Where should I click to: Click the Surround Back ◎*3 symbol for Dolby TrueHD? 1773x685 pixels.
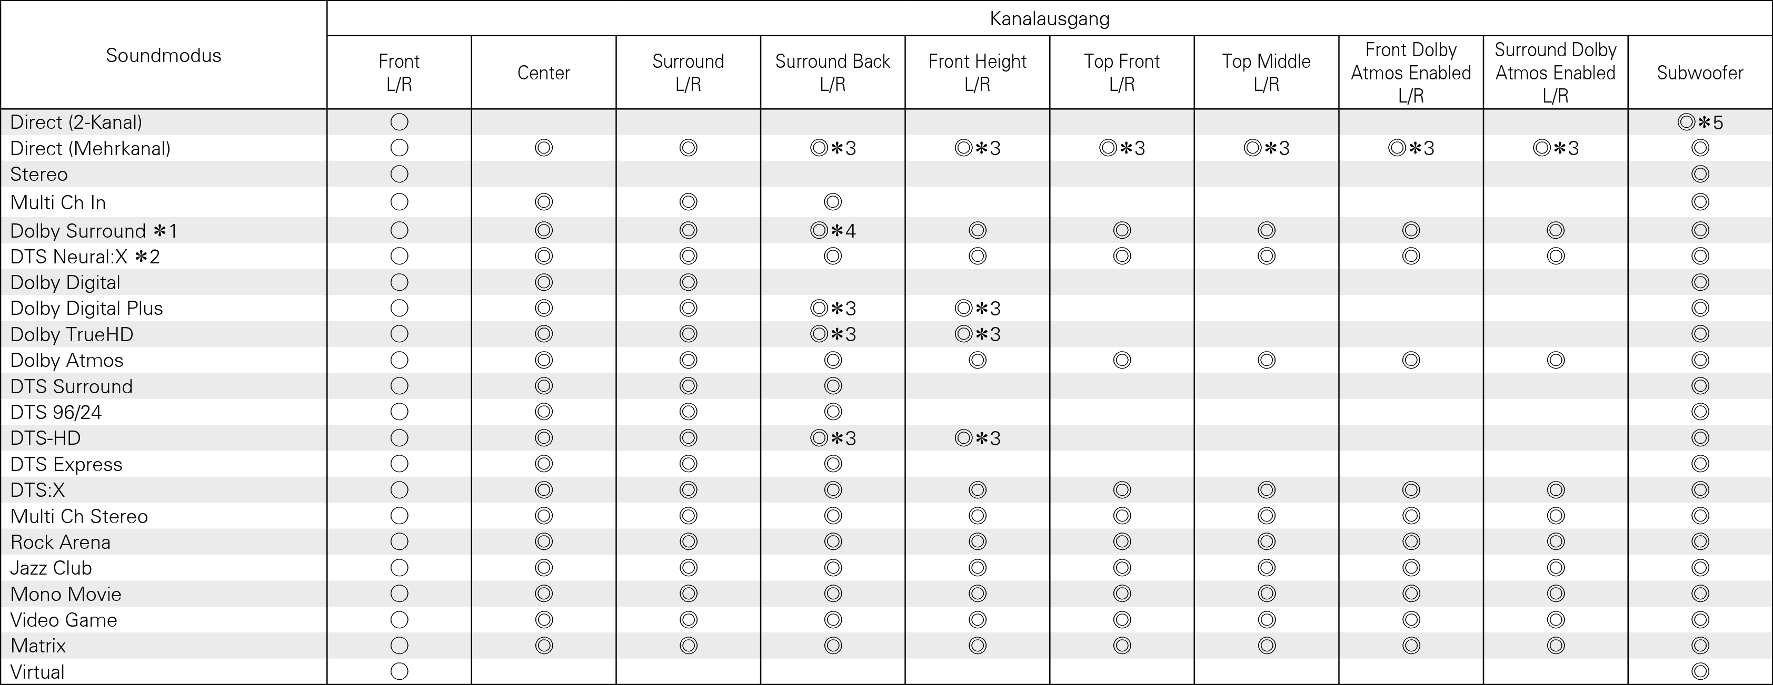832,334
